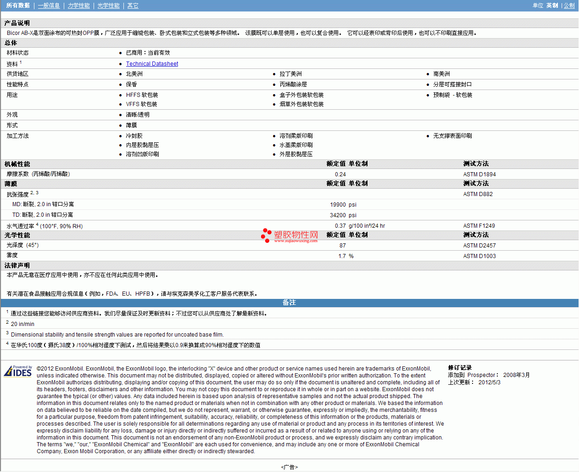Click the 机械性能 section header

pos(17,164)
